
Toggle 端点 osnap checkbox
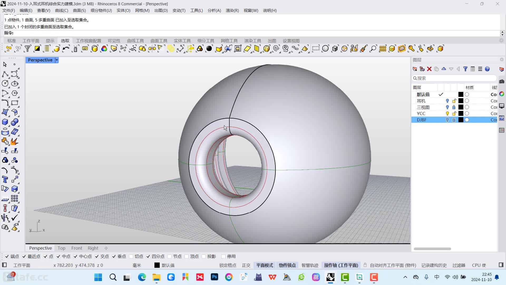tap(7, 256)
